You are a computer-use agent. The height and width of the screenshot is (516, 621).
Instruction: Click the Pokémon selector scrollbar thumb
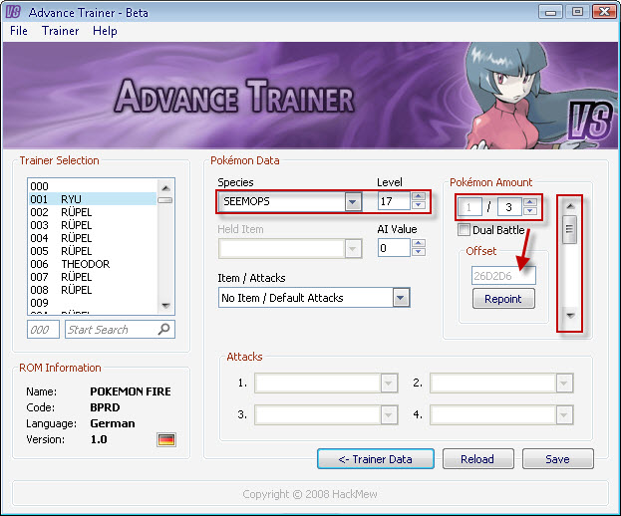[x=569, y=229]
